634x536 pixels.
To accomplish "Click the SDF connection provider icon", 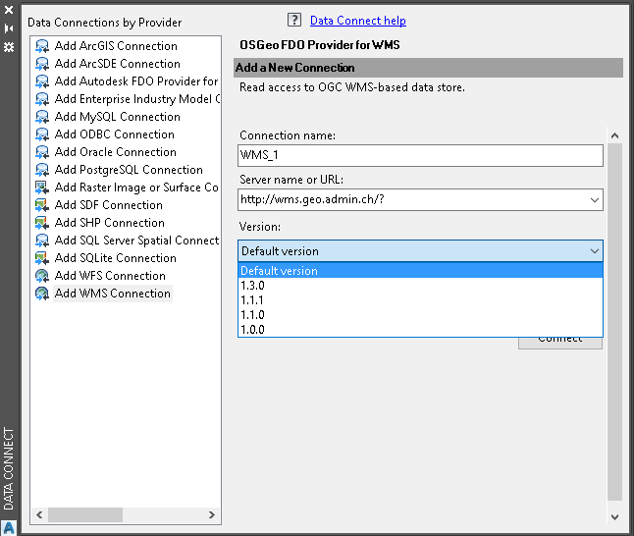I will pos(42,205).
